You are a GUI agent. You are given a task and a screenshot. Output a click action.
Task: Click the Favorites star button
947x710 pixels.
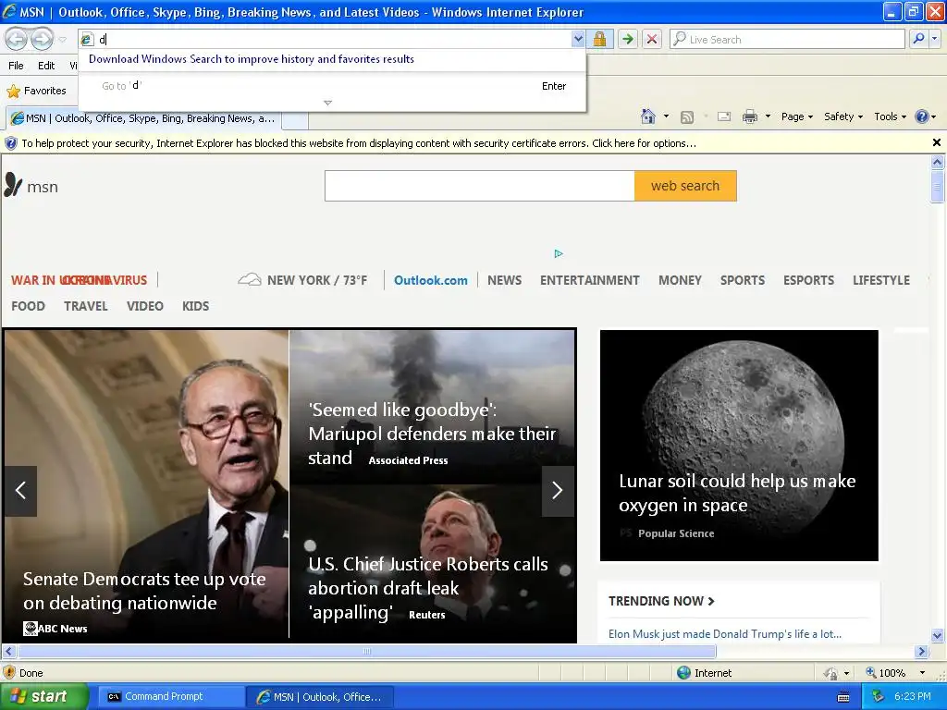coord(36,91)
